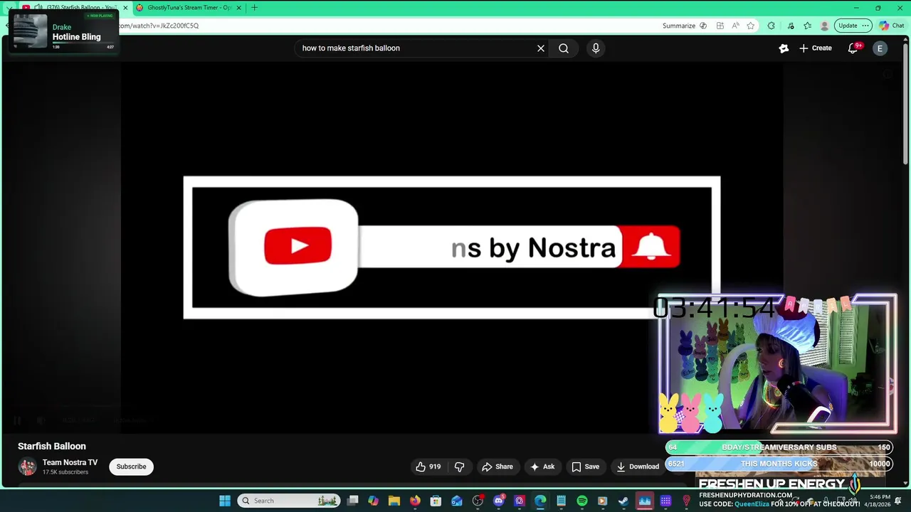The width and height of the screenshot is (911, 512).
Task: Open Spotify from the taskbar
Action: tap(582, 501)
